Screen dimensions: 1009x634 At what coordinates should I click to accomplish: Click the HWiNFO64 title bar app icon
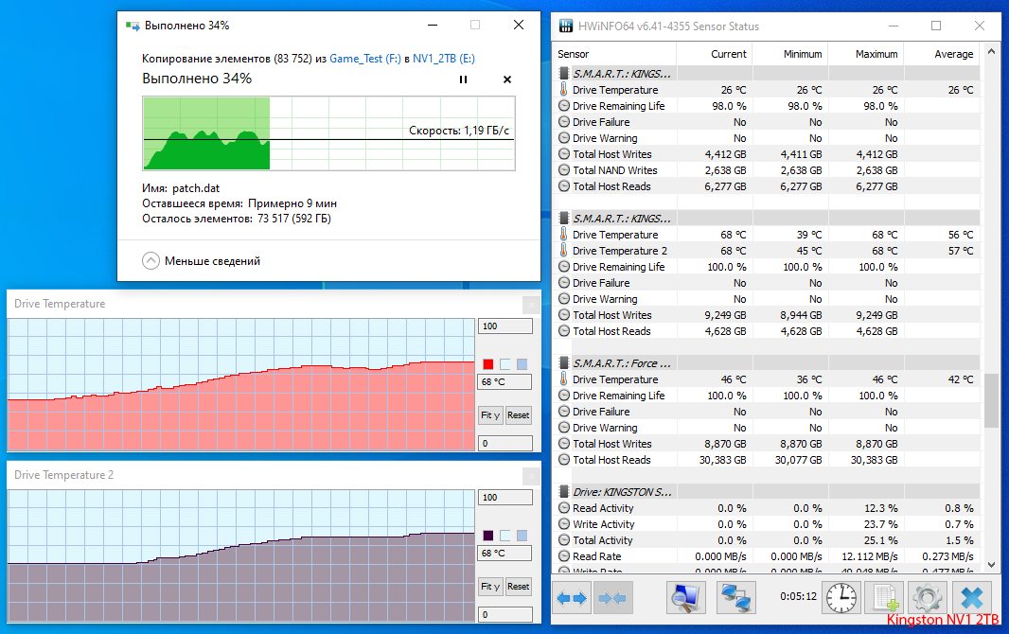click(566, 26)
